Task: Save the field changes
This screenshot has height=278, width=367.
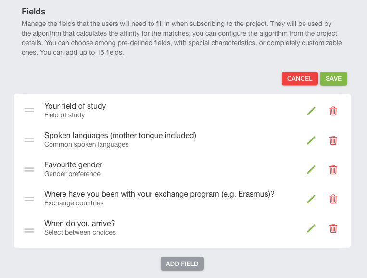Action: click(x=333, y=78)
